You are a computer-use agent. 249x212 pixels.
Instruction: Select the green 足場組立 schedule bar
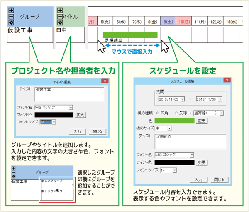[130, 35]
